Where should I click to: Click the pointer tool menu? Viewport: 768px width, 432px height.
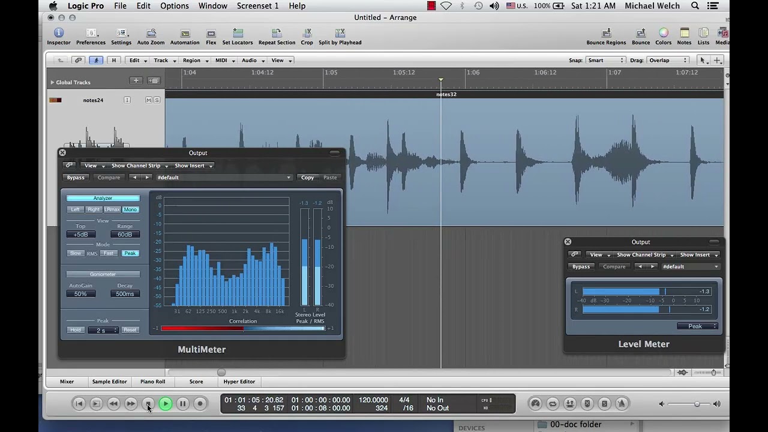703,60
